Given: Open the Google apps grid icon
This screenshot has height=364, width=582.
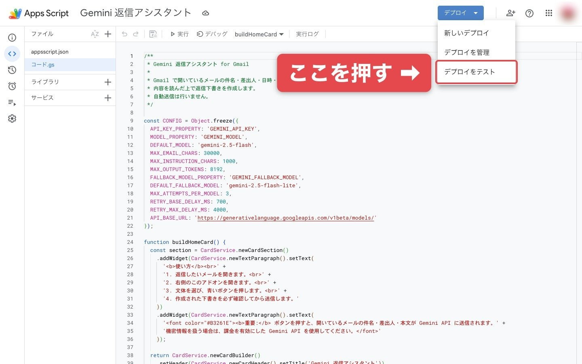Looking at the screenshot, I should [x=548, y=13].
